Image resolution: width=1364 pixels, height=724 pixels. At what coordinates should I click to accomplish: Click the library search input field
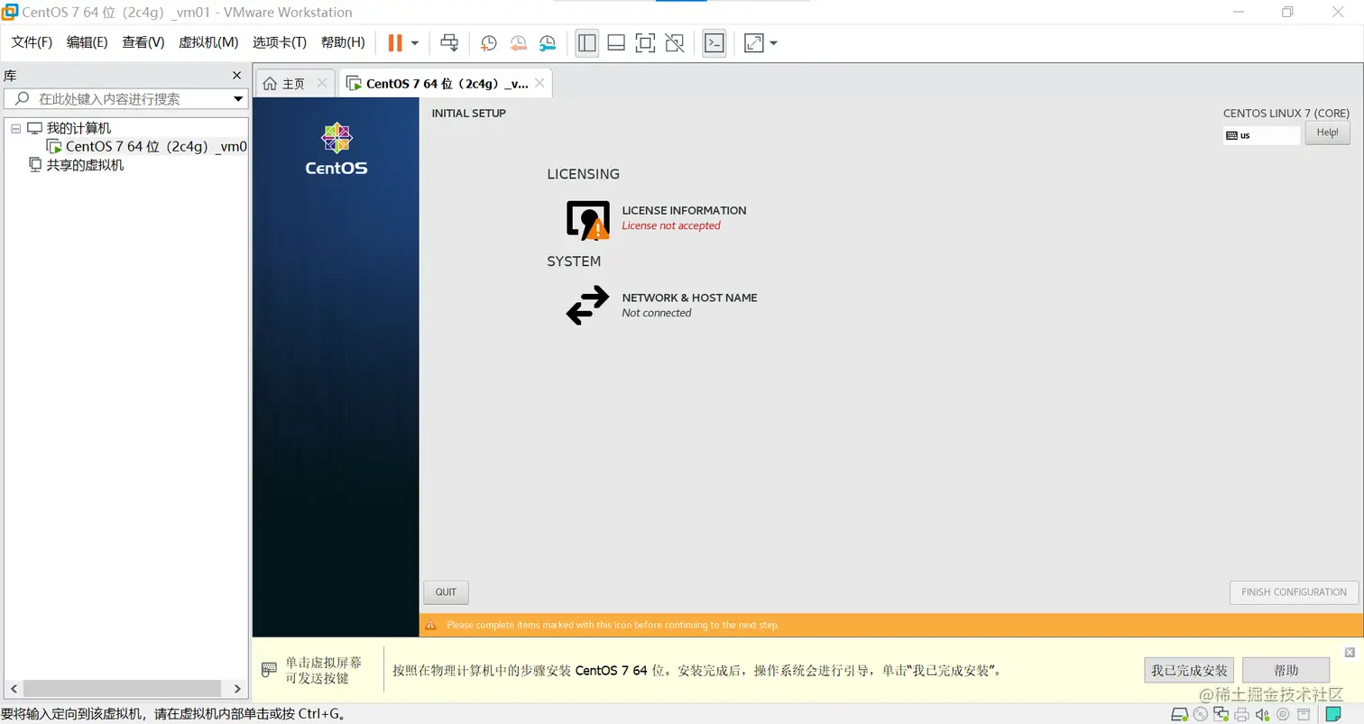point(124,98)
